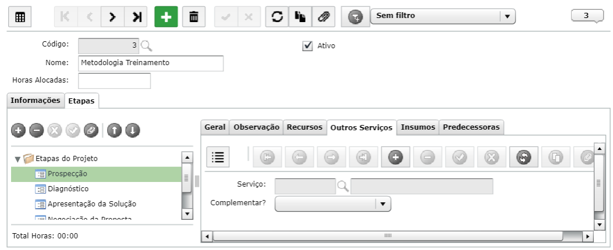
Task: Select the Etapas tab
Action: [82, 101]
